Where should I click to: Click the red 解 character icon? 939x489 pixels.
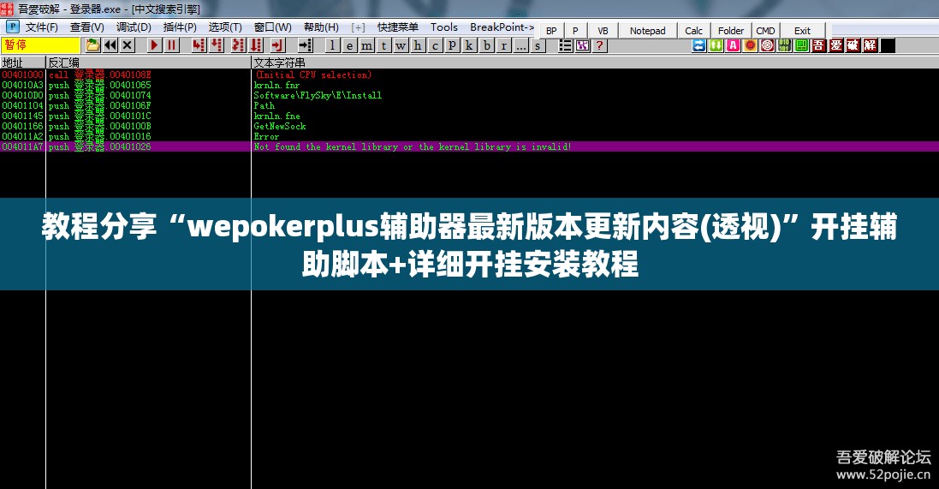tap(871, 45)
